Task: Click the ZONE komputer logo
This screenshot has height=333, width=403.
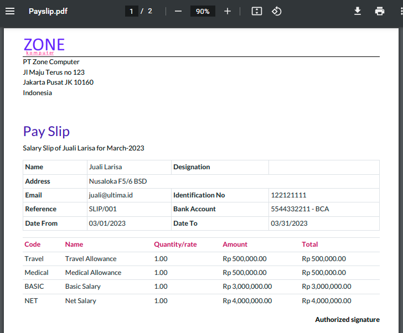Action: [x=44, y=46]
